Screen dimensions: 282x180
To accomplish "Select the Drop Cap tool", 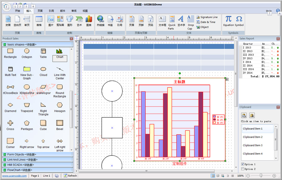I will point(190,22).
